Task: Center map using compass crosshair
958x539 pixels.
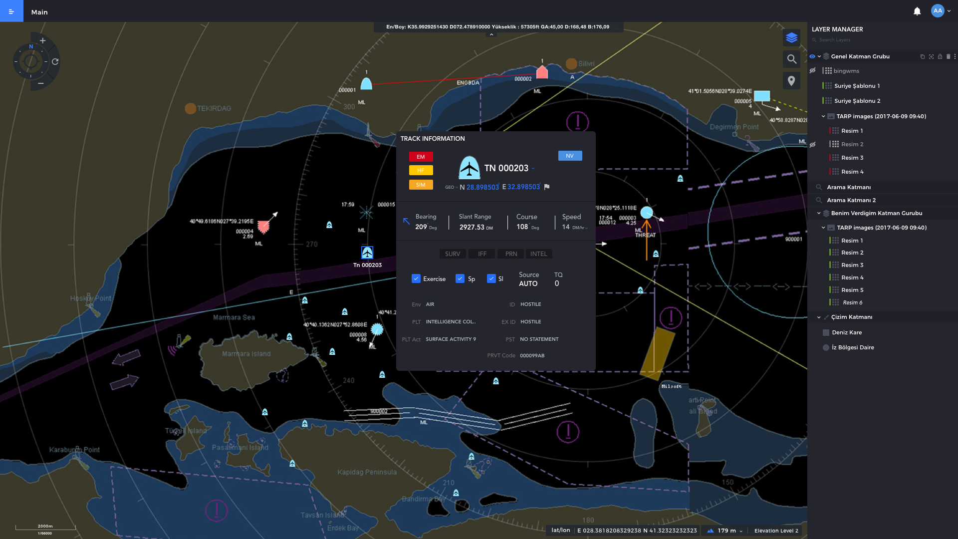Action: 31,62
